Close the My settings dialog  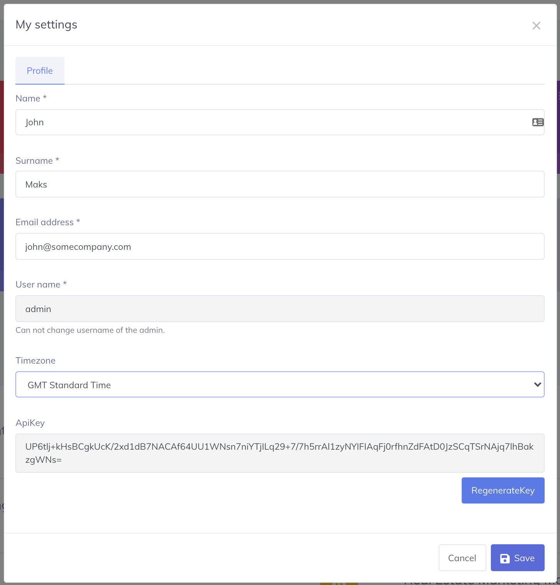(536, 26)
